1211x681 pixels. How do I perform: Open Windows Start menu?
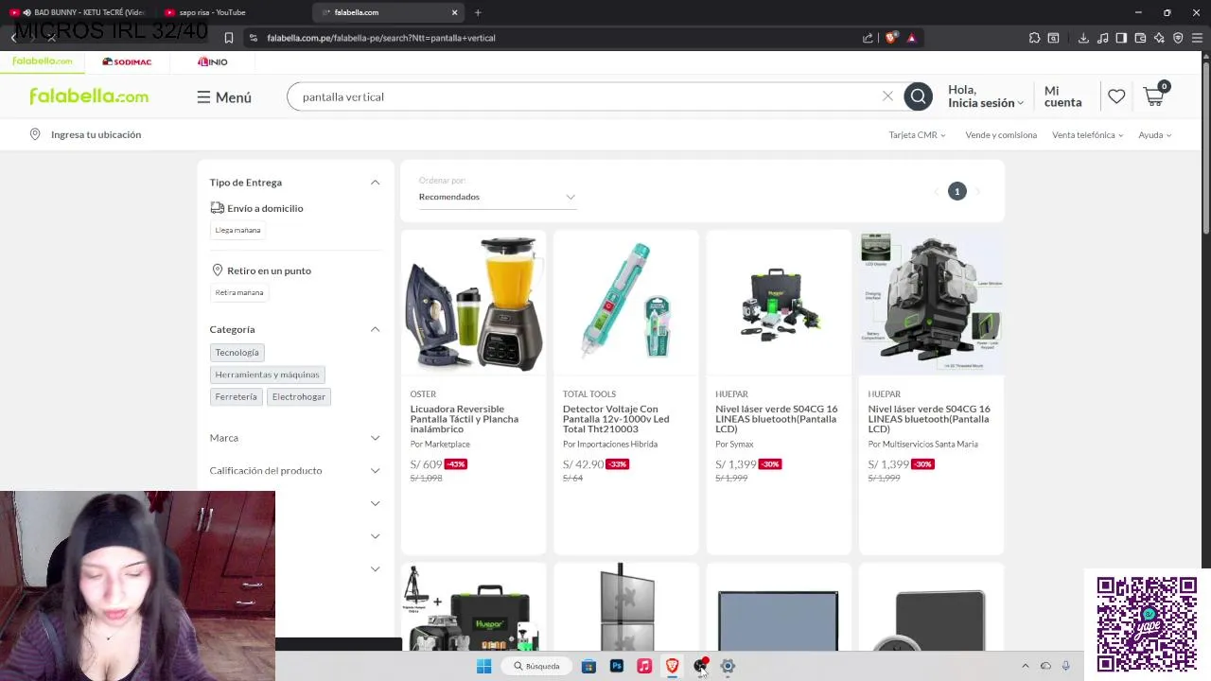(483, 666)
